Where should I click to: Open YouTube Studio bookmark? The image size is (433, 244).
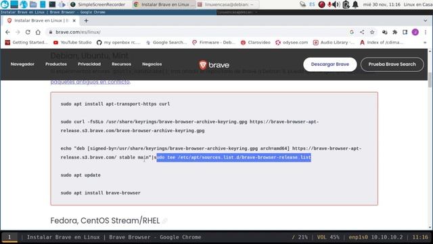[72, 43]
